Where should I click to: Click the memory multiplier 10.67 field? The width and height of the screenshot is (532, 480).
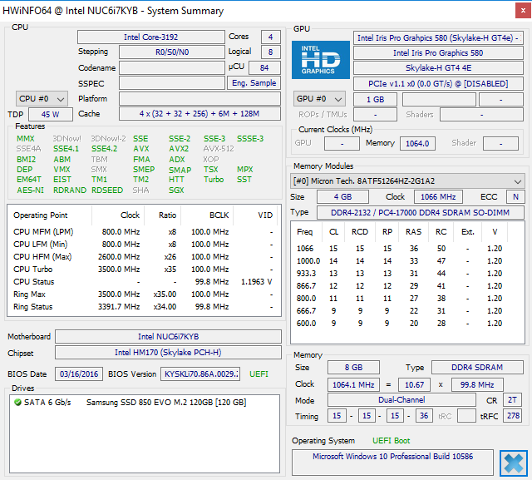414,385
